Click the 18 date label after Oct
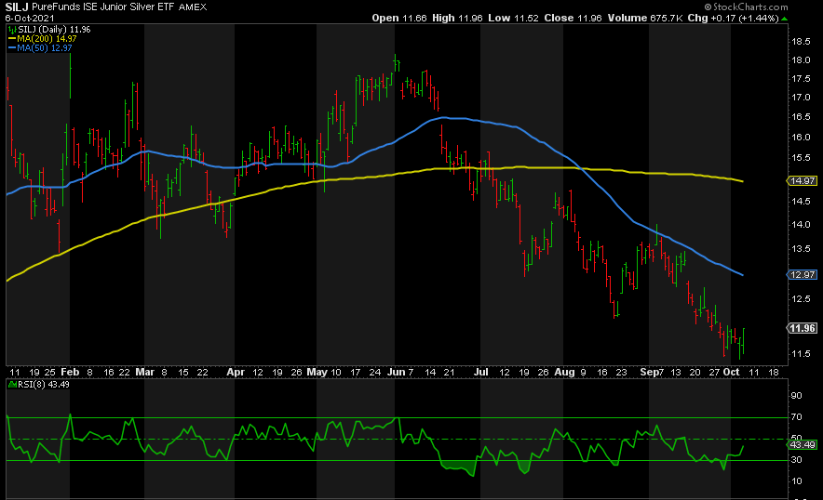This screenshot has height=500, width=823. tap(774, 372)
